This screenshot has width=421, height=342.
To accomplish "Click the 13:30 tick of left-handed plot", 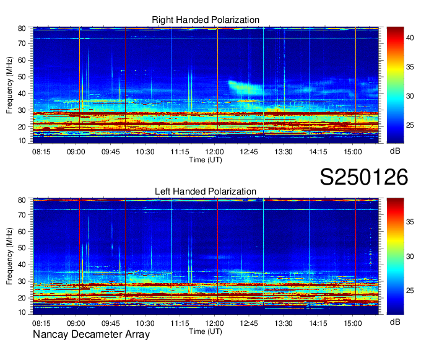I will tap(284, 323).
